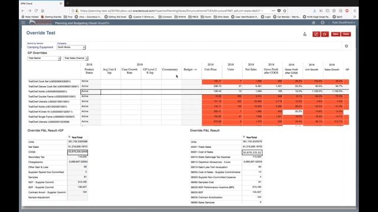Click the icon beside left YearTotal header
Image resolution: width=378 pixels, height=212 pixels.
70,137
